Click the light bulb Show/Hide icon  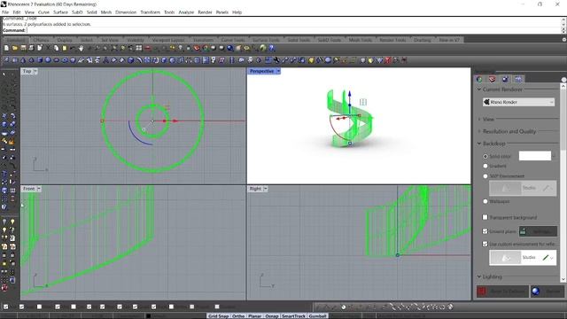pyautogui.click(x=180, y=48)
